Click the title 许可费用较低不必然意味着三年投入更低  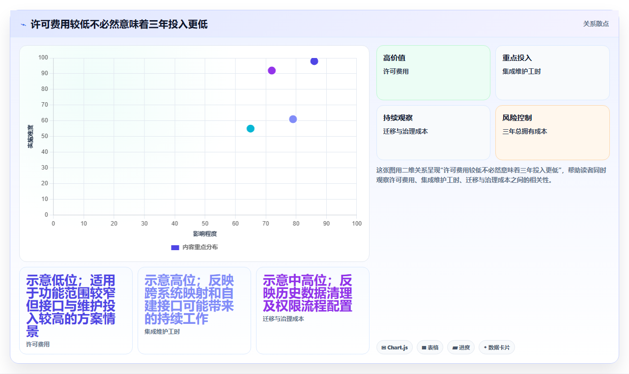[x=119, y=24]
